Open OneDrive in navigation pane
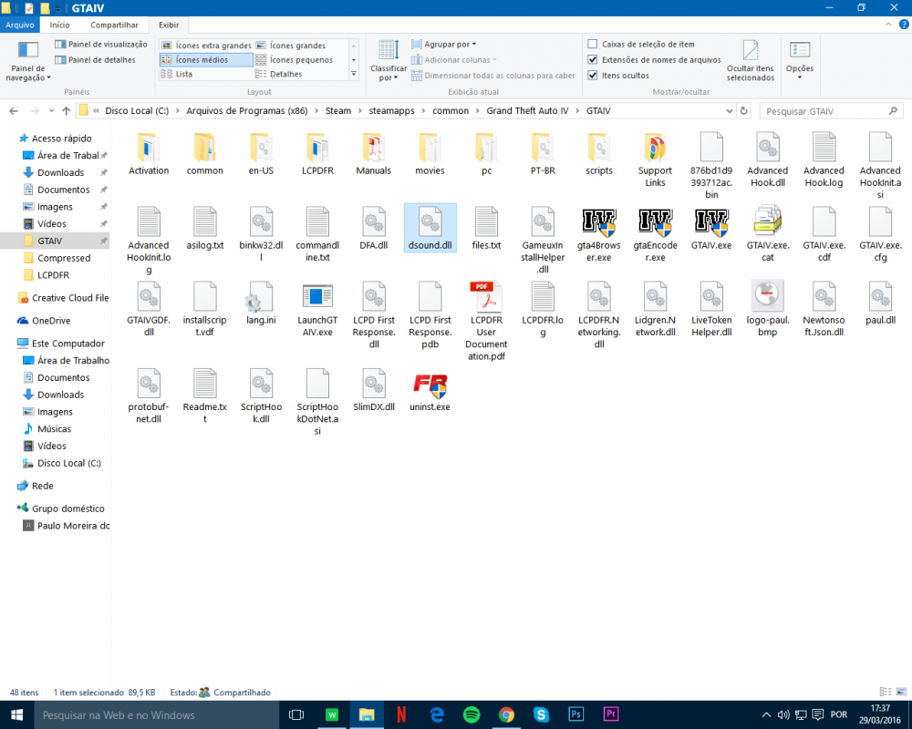This screenshot has height=729, width=912. (x=50, y=321)
